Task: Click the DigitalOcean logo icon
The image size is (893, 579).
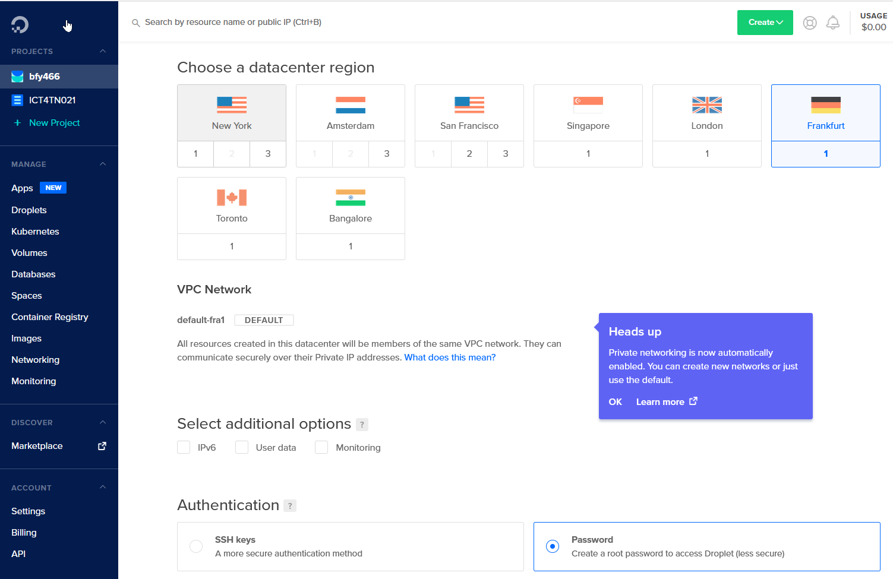Action: tap(20, 24)
